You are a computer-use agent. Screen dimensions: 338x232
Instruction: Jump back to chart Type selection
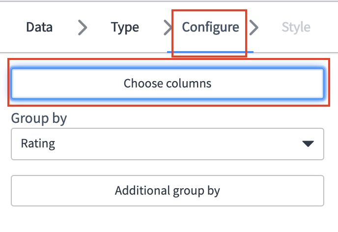[x=125, y=27]
